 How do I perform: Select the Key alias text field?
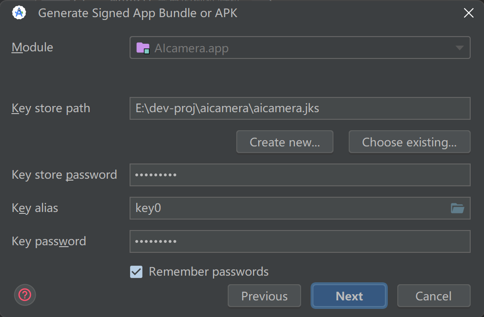click(x=286, y=208)
